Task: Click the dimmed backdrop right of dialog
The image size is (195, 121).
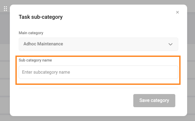Action: pos(191,62)
